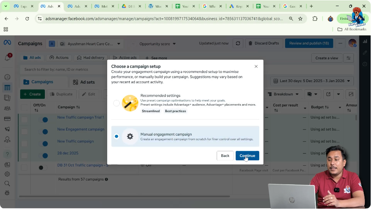Click Continue in campaign setup dialog
The height and width of the screenshot is (209, 371).
pyautogui.click(x=247, y=155)
